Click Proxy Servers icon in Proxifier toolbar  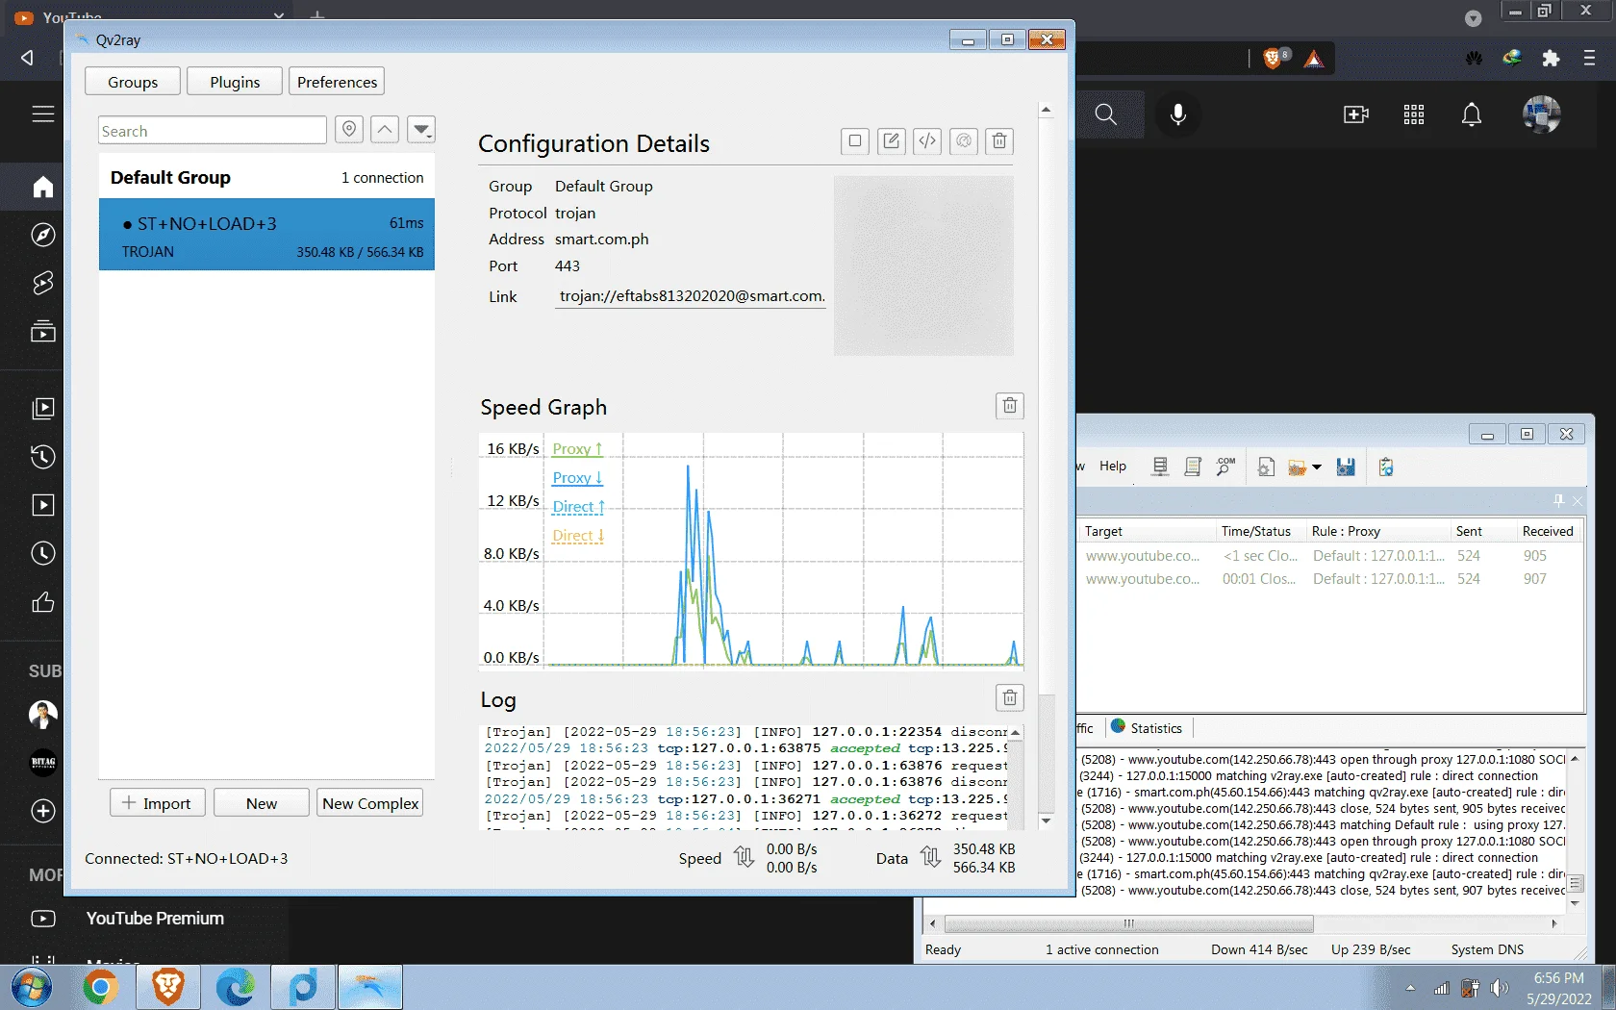[x=1160, y=467]
